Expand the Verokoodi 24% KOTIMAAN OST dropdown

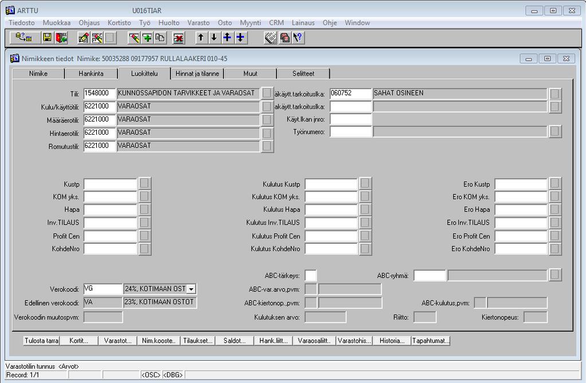click(x=191, y=289)
